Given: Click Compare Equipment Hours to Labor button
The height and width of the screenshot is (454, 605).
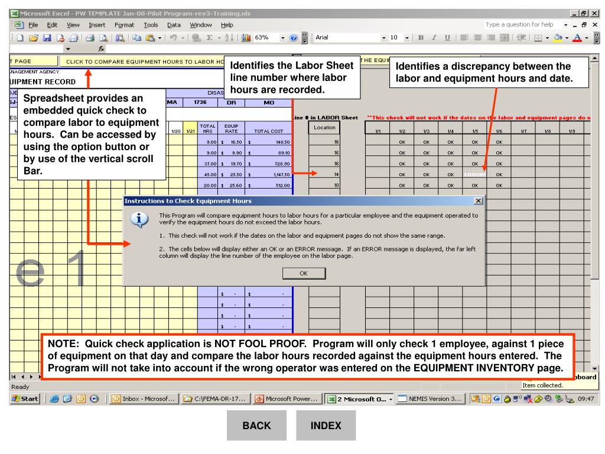Looking at the screenshot, I should [x=143, y=61].
